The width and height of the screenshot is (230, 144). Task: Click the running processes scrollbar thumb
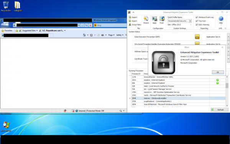tap(227, 86)
